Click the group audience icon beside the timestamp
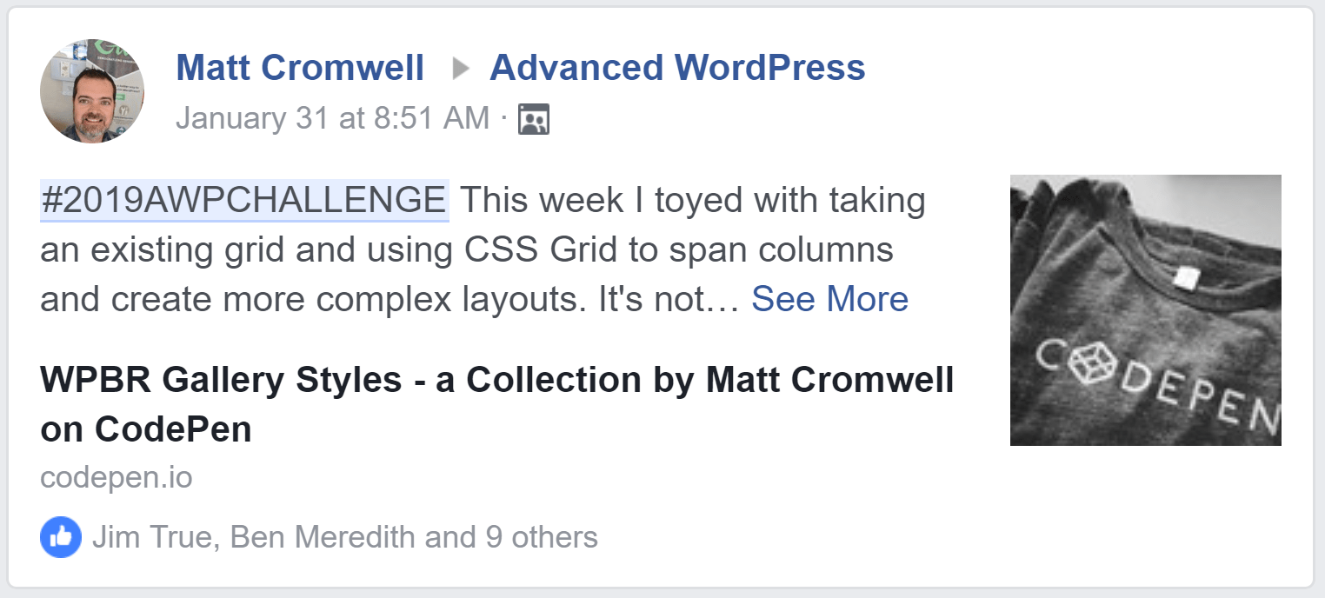Screen dimensions: 1325x598 pyautogui.click(x=533, y=117)
